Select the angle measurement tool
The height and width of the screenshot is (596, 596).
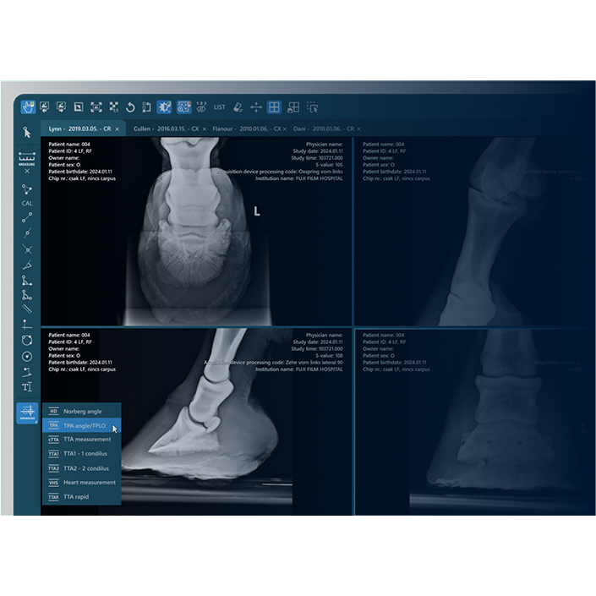(x=27, y=265)
